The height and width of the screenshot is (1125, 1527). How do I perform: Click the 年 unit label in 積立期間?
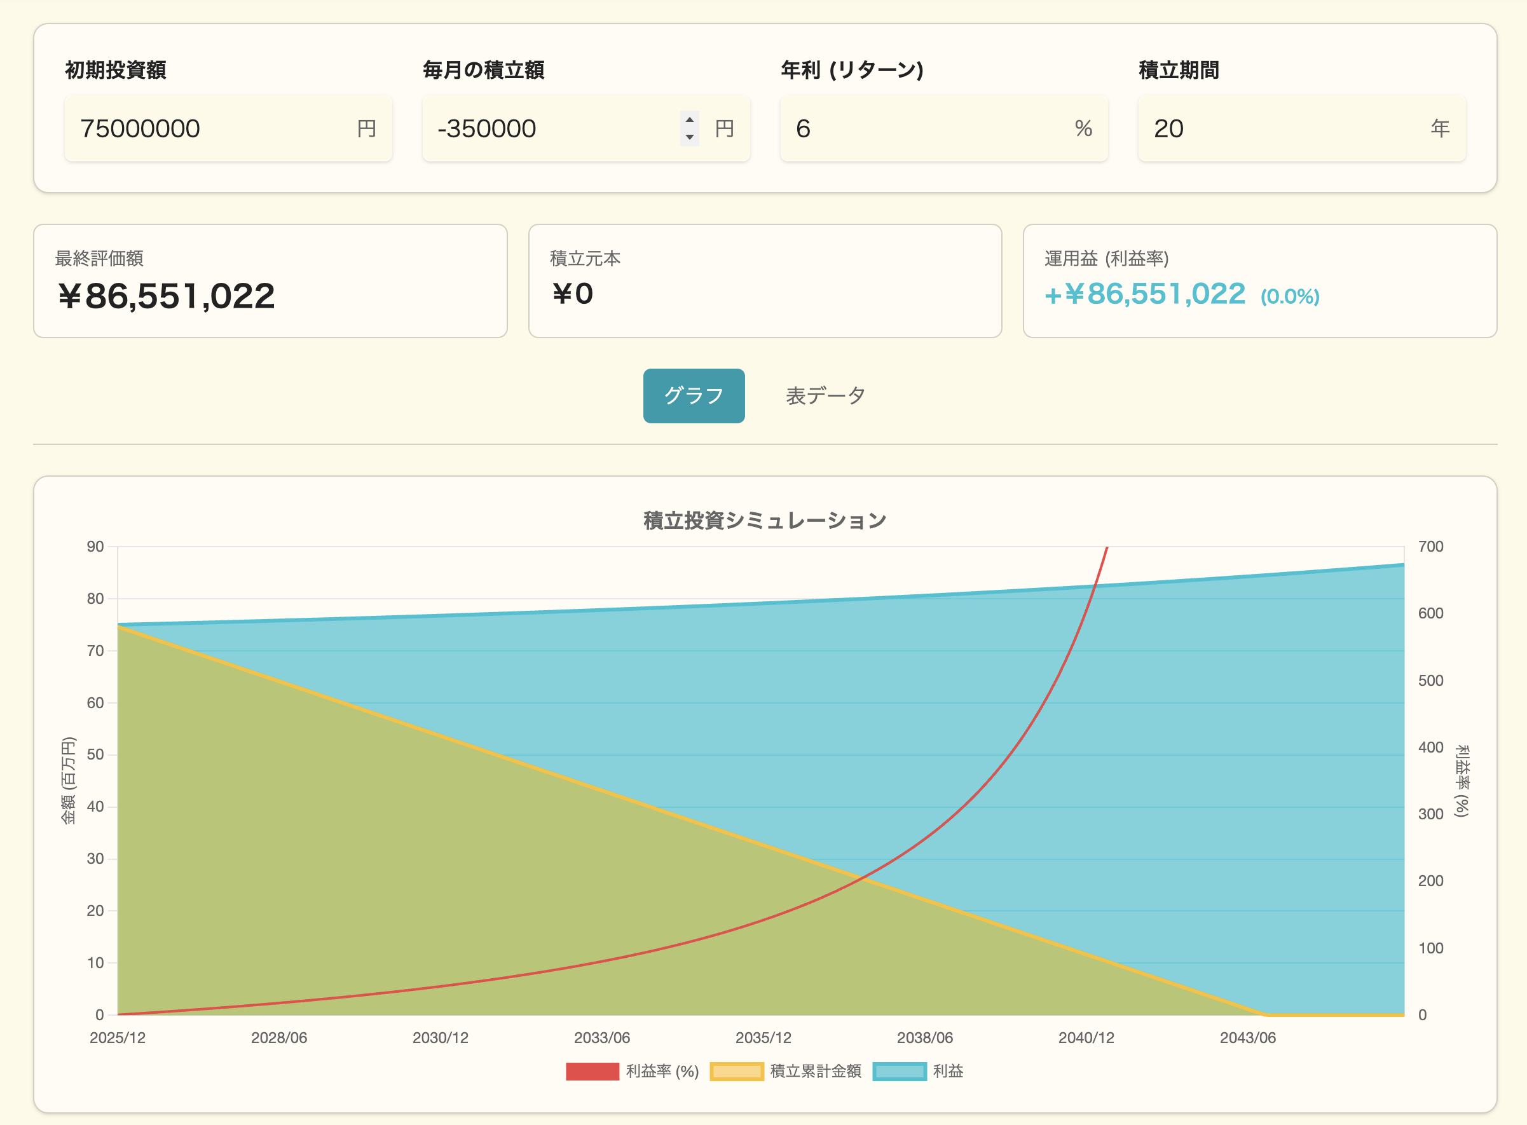tap(1440, 128)
